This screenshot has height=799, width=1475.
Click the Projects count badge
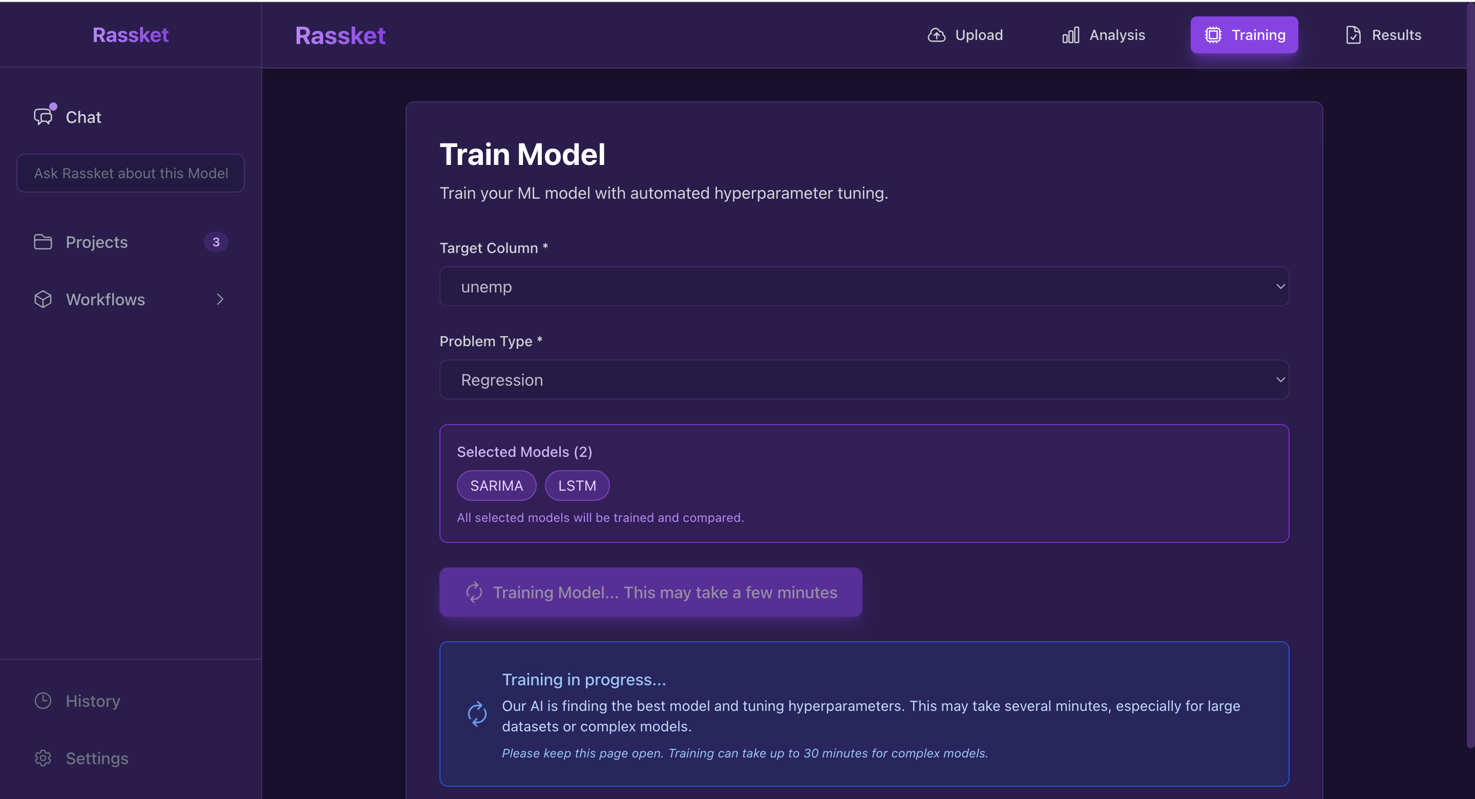[216, 242]
